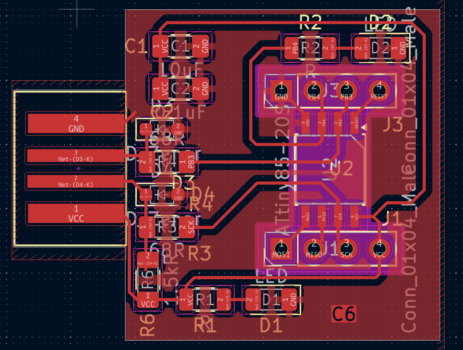Viewport: 463px width, 350px height.
Task: Select USB connector pad 4 labeled GND
Action: tap(76, 124)
